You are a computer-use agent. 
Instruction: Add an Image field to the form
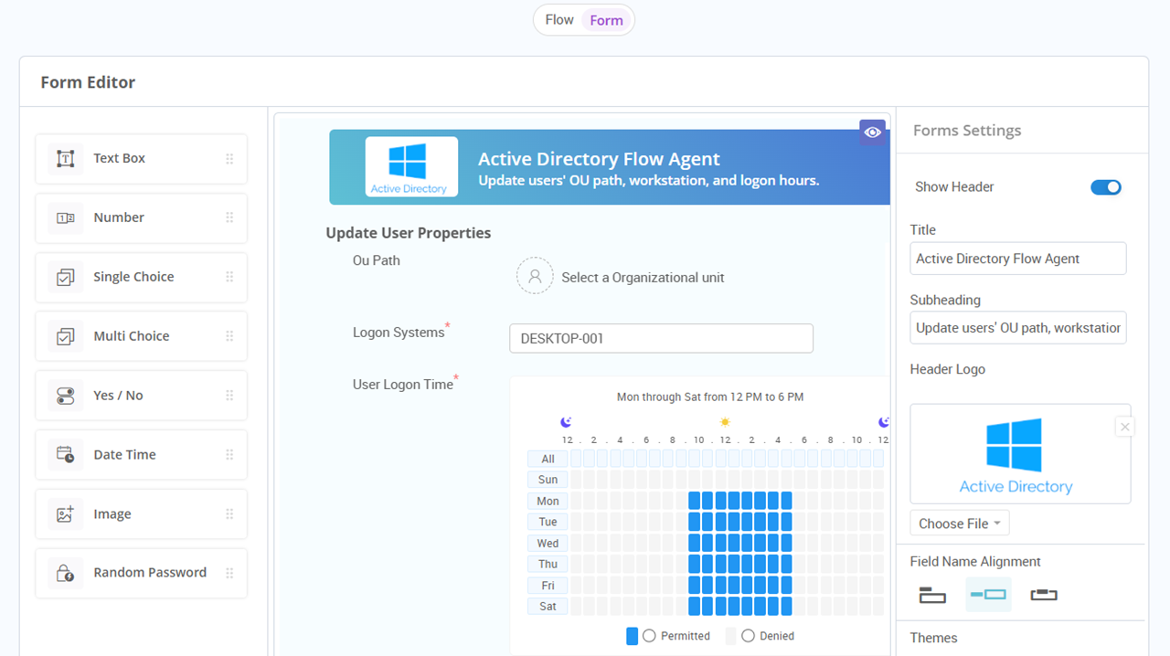pyautogui.click(x=141, y=513)
